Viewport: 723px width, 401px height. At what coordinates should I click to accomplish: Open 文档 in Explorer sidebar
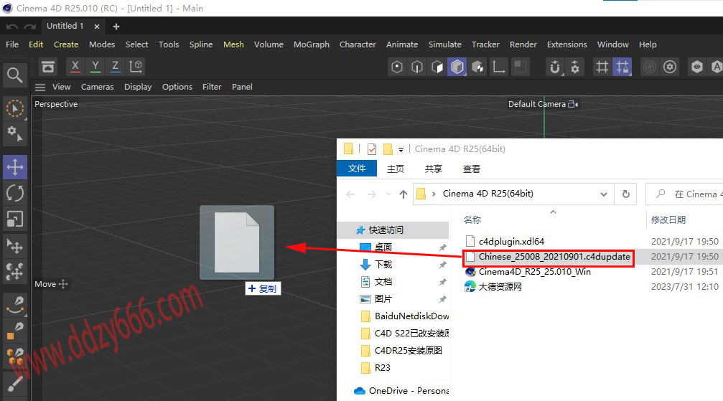click(x=383, y=282)
